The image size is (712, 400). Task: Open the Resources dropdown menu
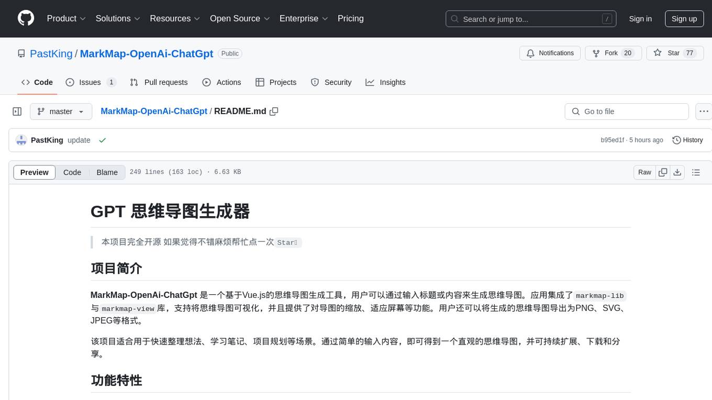click(x=175, y=18)
